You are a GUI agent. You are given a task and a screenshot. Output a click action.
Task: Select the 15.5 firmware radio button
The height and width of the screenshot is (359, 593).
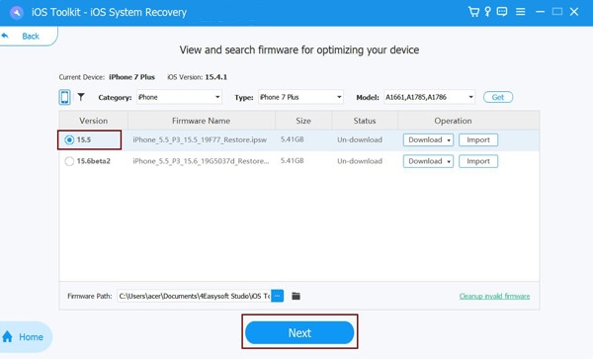(x=69, y=140)
